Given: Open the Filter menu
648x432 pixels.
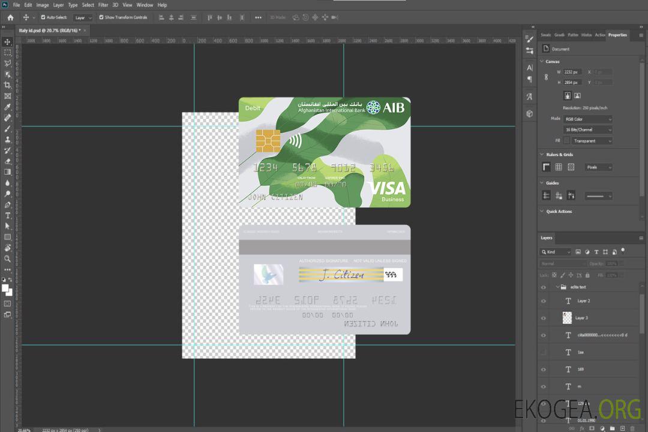Looking at the screenshot, I should pyautogui.click(x=103, y=5).
